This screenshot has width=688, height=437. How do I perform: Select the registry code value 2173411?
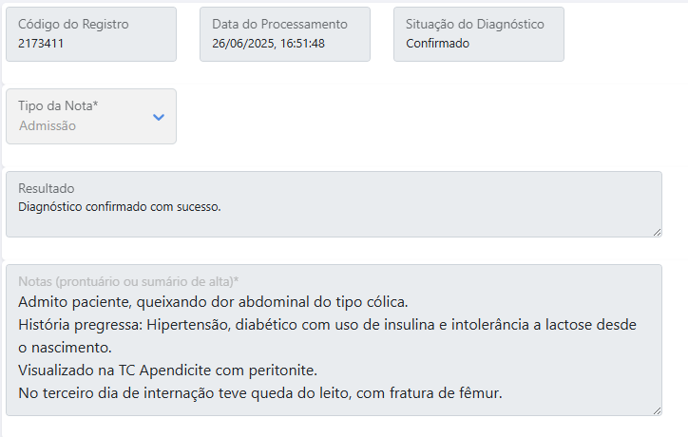coord(41,44)
